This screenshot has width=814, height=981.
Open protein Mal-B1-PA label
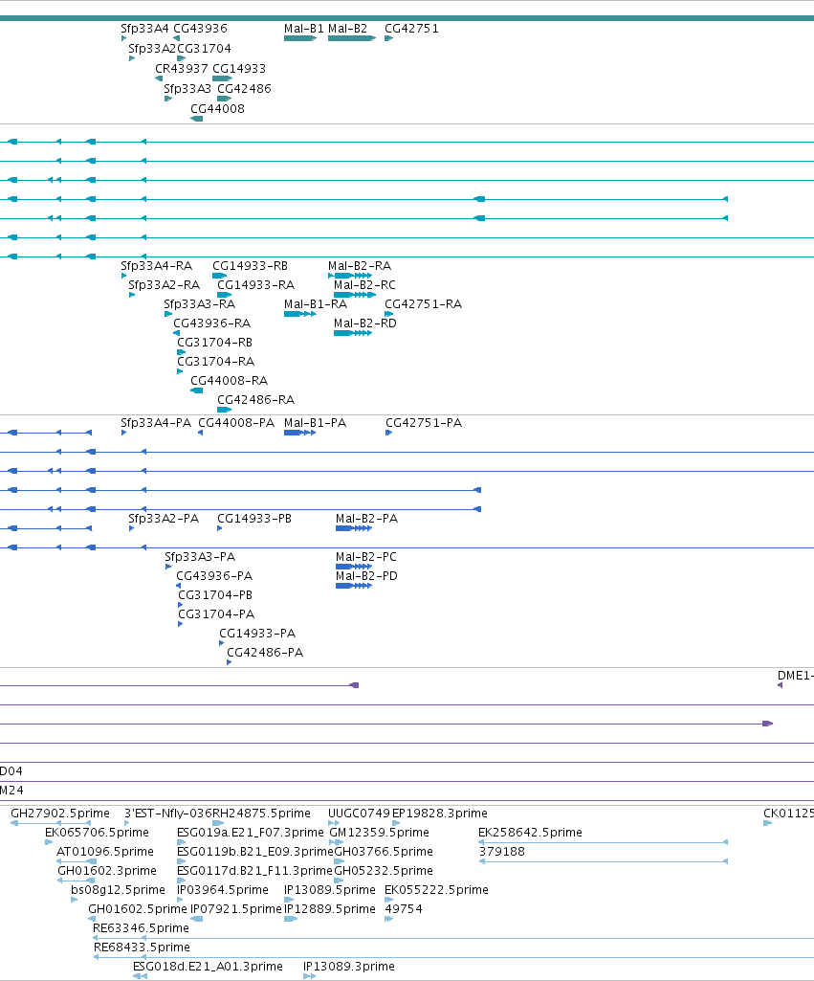pos(315,423)
